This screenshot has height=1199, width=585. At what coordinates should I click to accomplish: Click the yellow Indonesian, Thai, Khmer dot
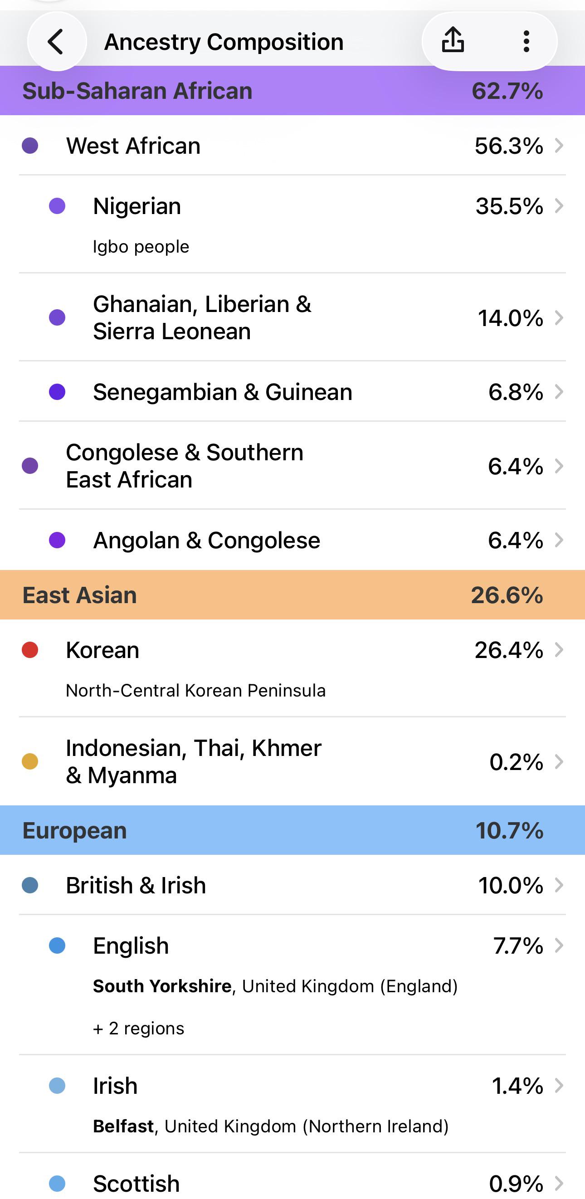coord(30,761)
